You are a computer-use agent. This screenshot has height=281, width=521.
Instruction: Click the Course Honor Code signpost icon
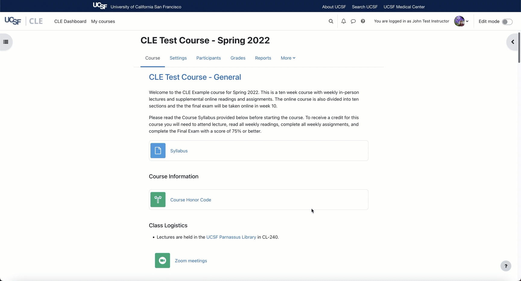point(158,200)
